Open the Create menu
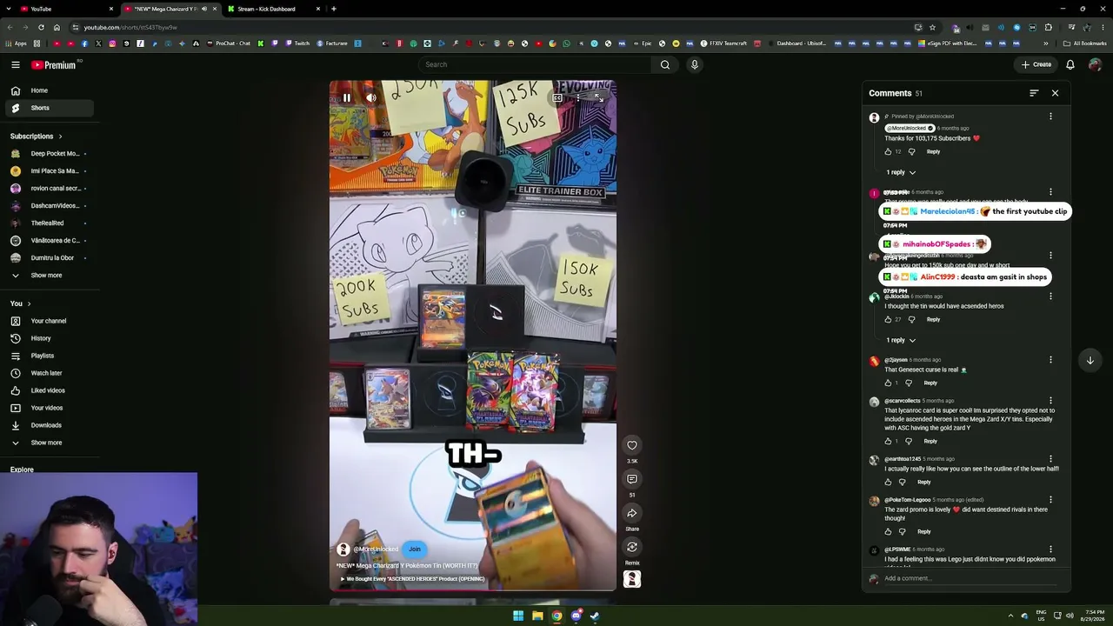 click(1036, 64)
